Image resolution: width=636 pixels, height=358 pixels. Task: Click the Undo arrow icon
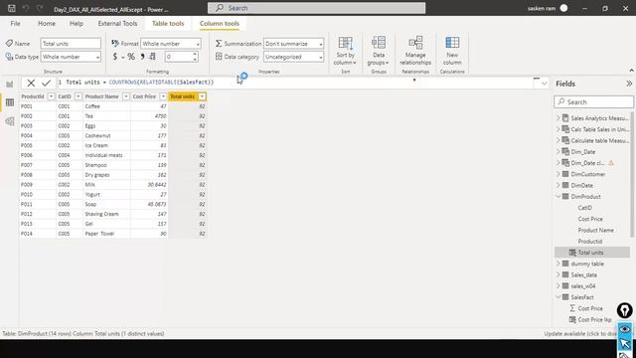(x=26, y=8)
